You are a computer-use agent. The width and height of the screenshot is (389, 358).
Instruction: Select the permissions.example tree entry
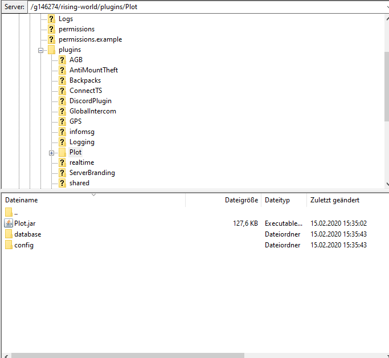click(90, 39)
